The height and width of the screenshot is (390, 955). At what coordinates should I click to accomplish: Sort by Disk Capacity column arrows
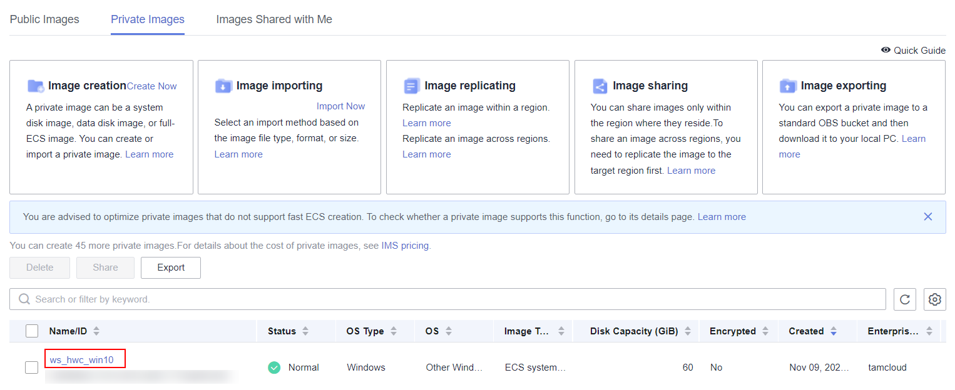688,331
